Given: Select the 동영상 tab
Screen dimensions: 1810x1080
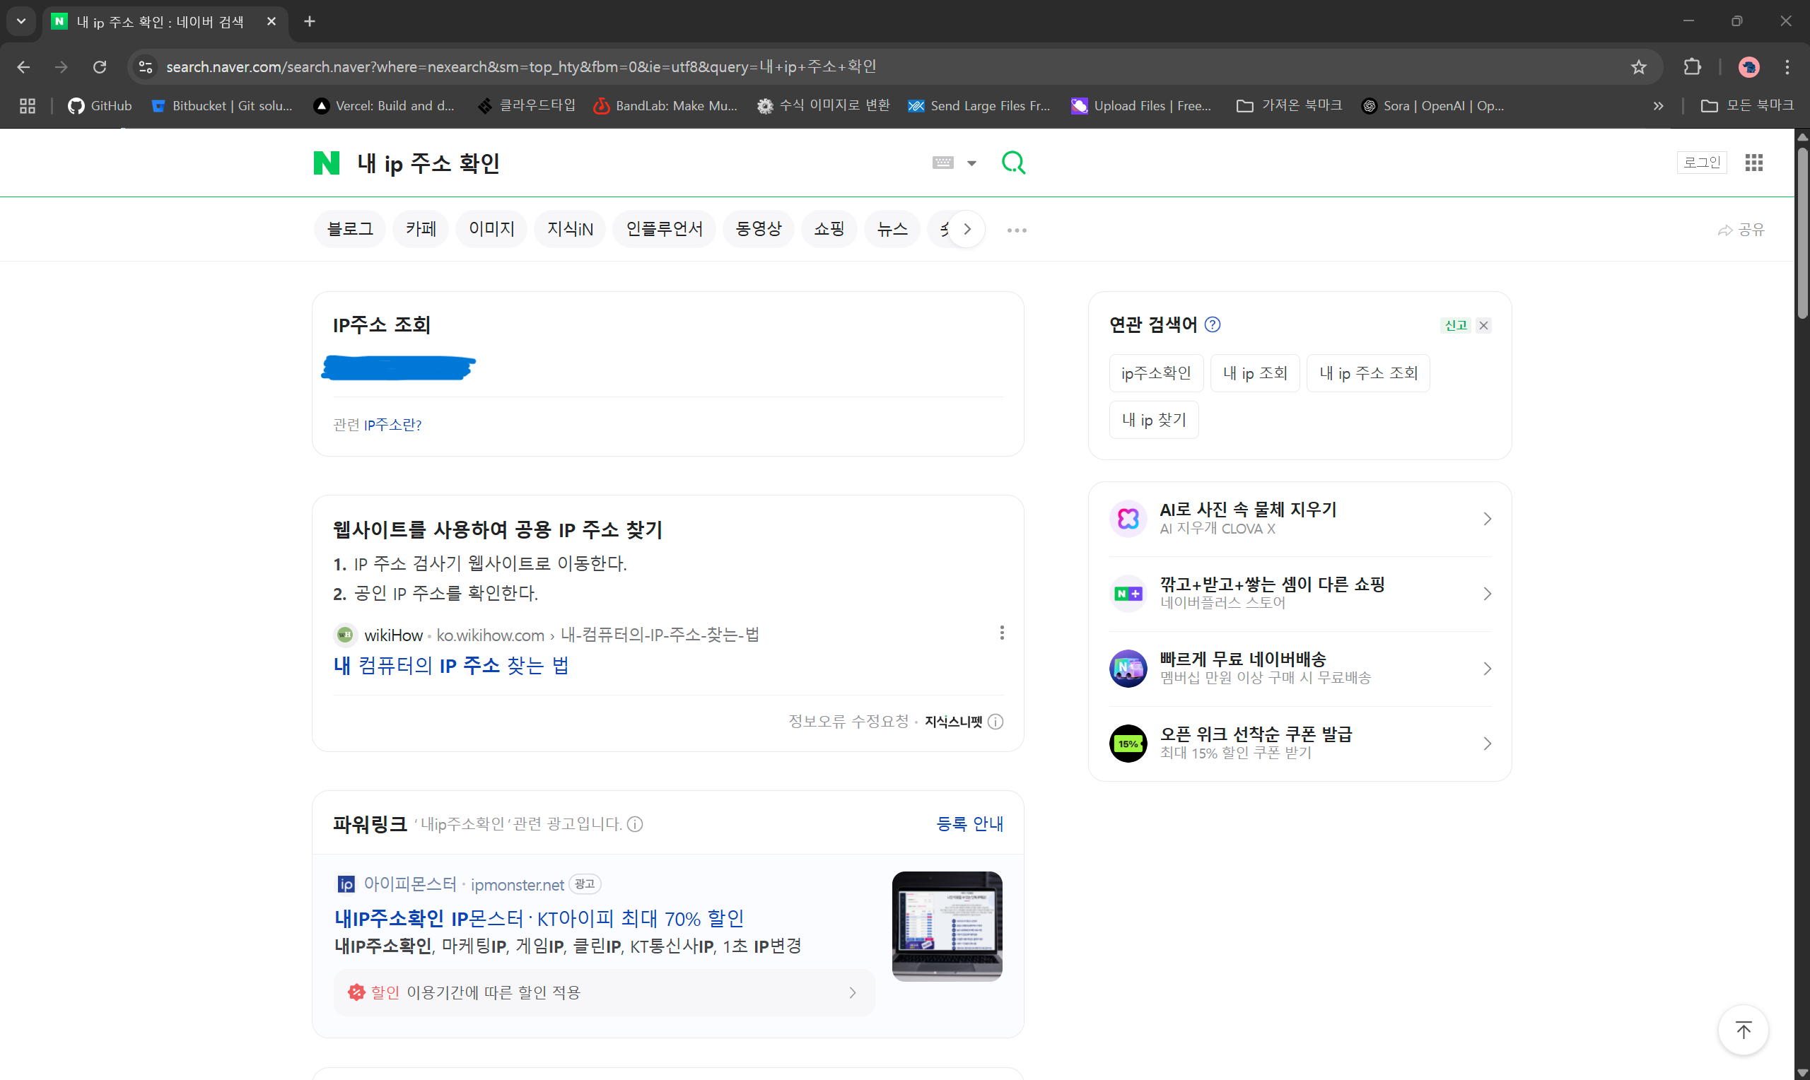Looking at the screenshot, I should pos(759,229).
